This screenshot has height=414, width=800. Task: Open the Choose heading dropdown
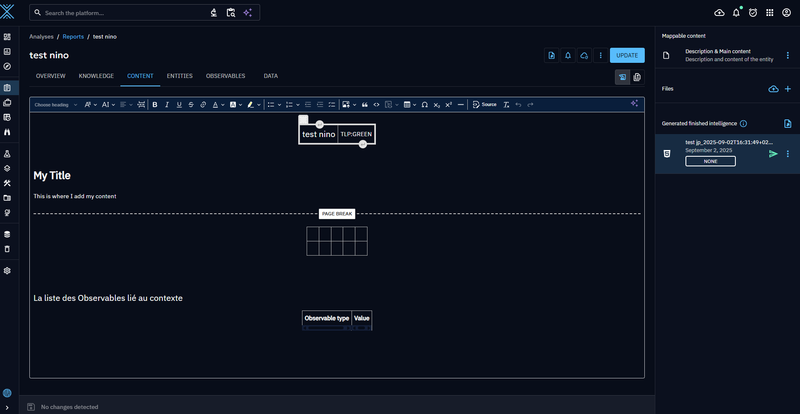(x=56, y=105)
